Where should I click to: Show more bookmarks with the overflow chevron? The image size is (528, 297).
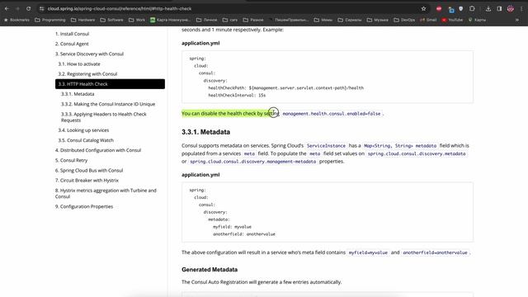pos(517,20)
